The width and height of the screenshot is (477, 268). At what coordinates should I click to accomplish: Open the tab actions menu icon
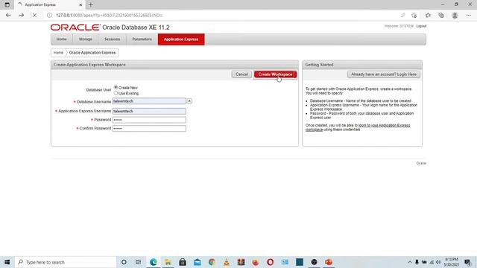(7, 5)
